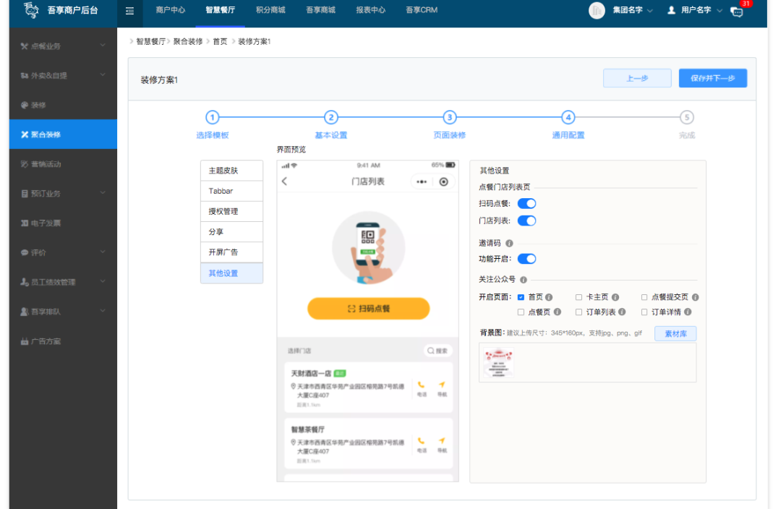Select the 授权管理 settings tab
This screenshot has width=781, height=509.
pos(231,211)
